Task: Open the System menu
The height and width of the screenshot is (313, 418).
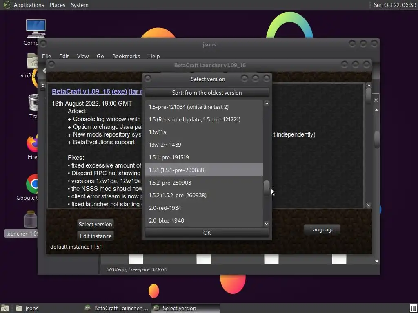Action: tap(80, 5)
